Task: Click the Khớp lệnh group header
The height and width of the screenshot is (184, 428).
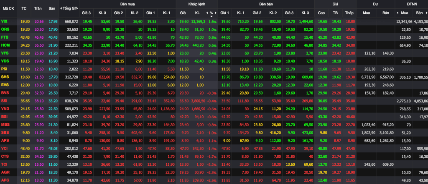Action: coord(196,4)
